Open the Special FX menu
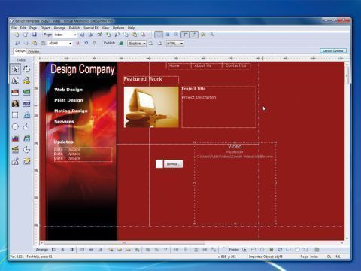Screen dimensions: 361x271 pyautogui.click(x=91, y=28)
